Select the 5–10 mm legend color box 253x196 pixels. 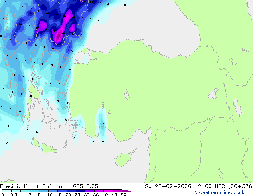pos(43,191)
